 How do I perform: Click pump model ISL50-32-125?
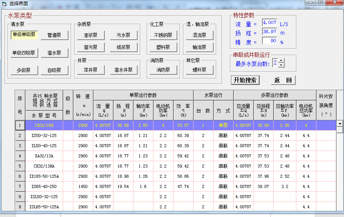click(44, 197)
